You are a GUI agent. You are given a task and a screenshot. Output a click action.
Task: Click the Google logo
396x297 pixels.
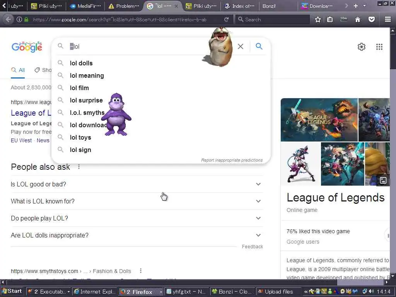[x=27, y=47]
